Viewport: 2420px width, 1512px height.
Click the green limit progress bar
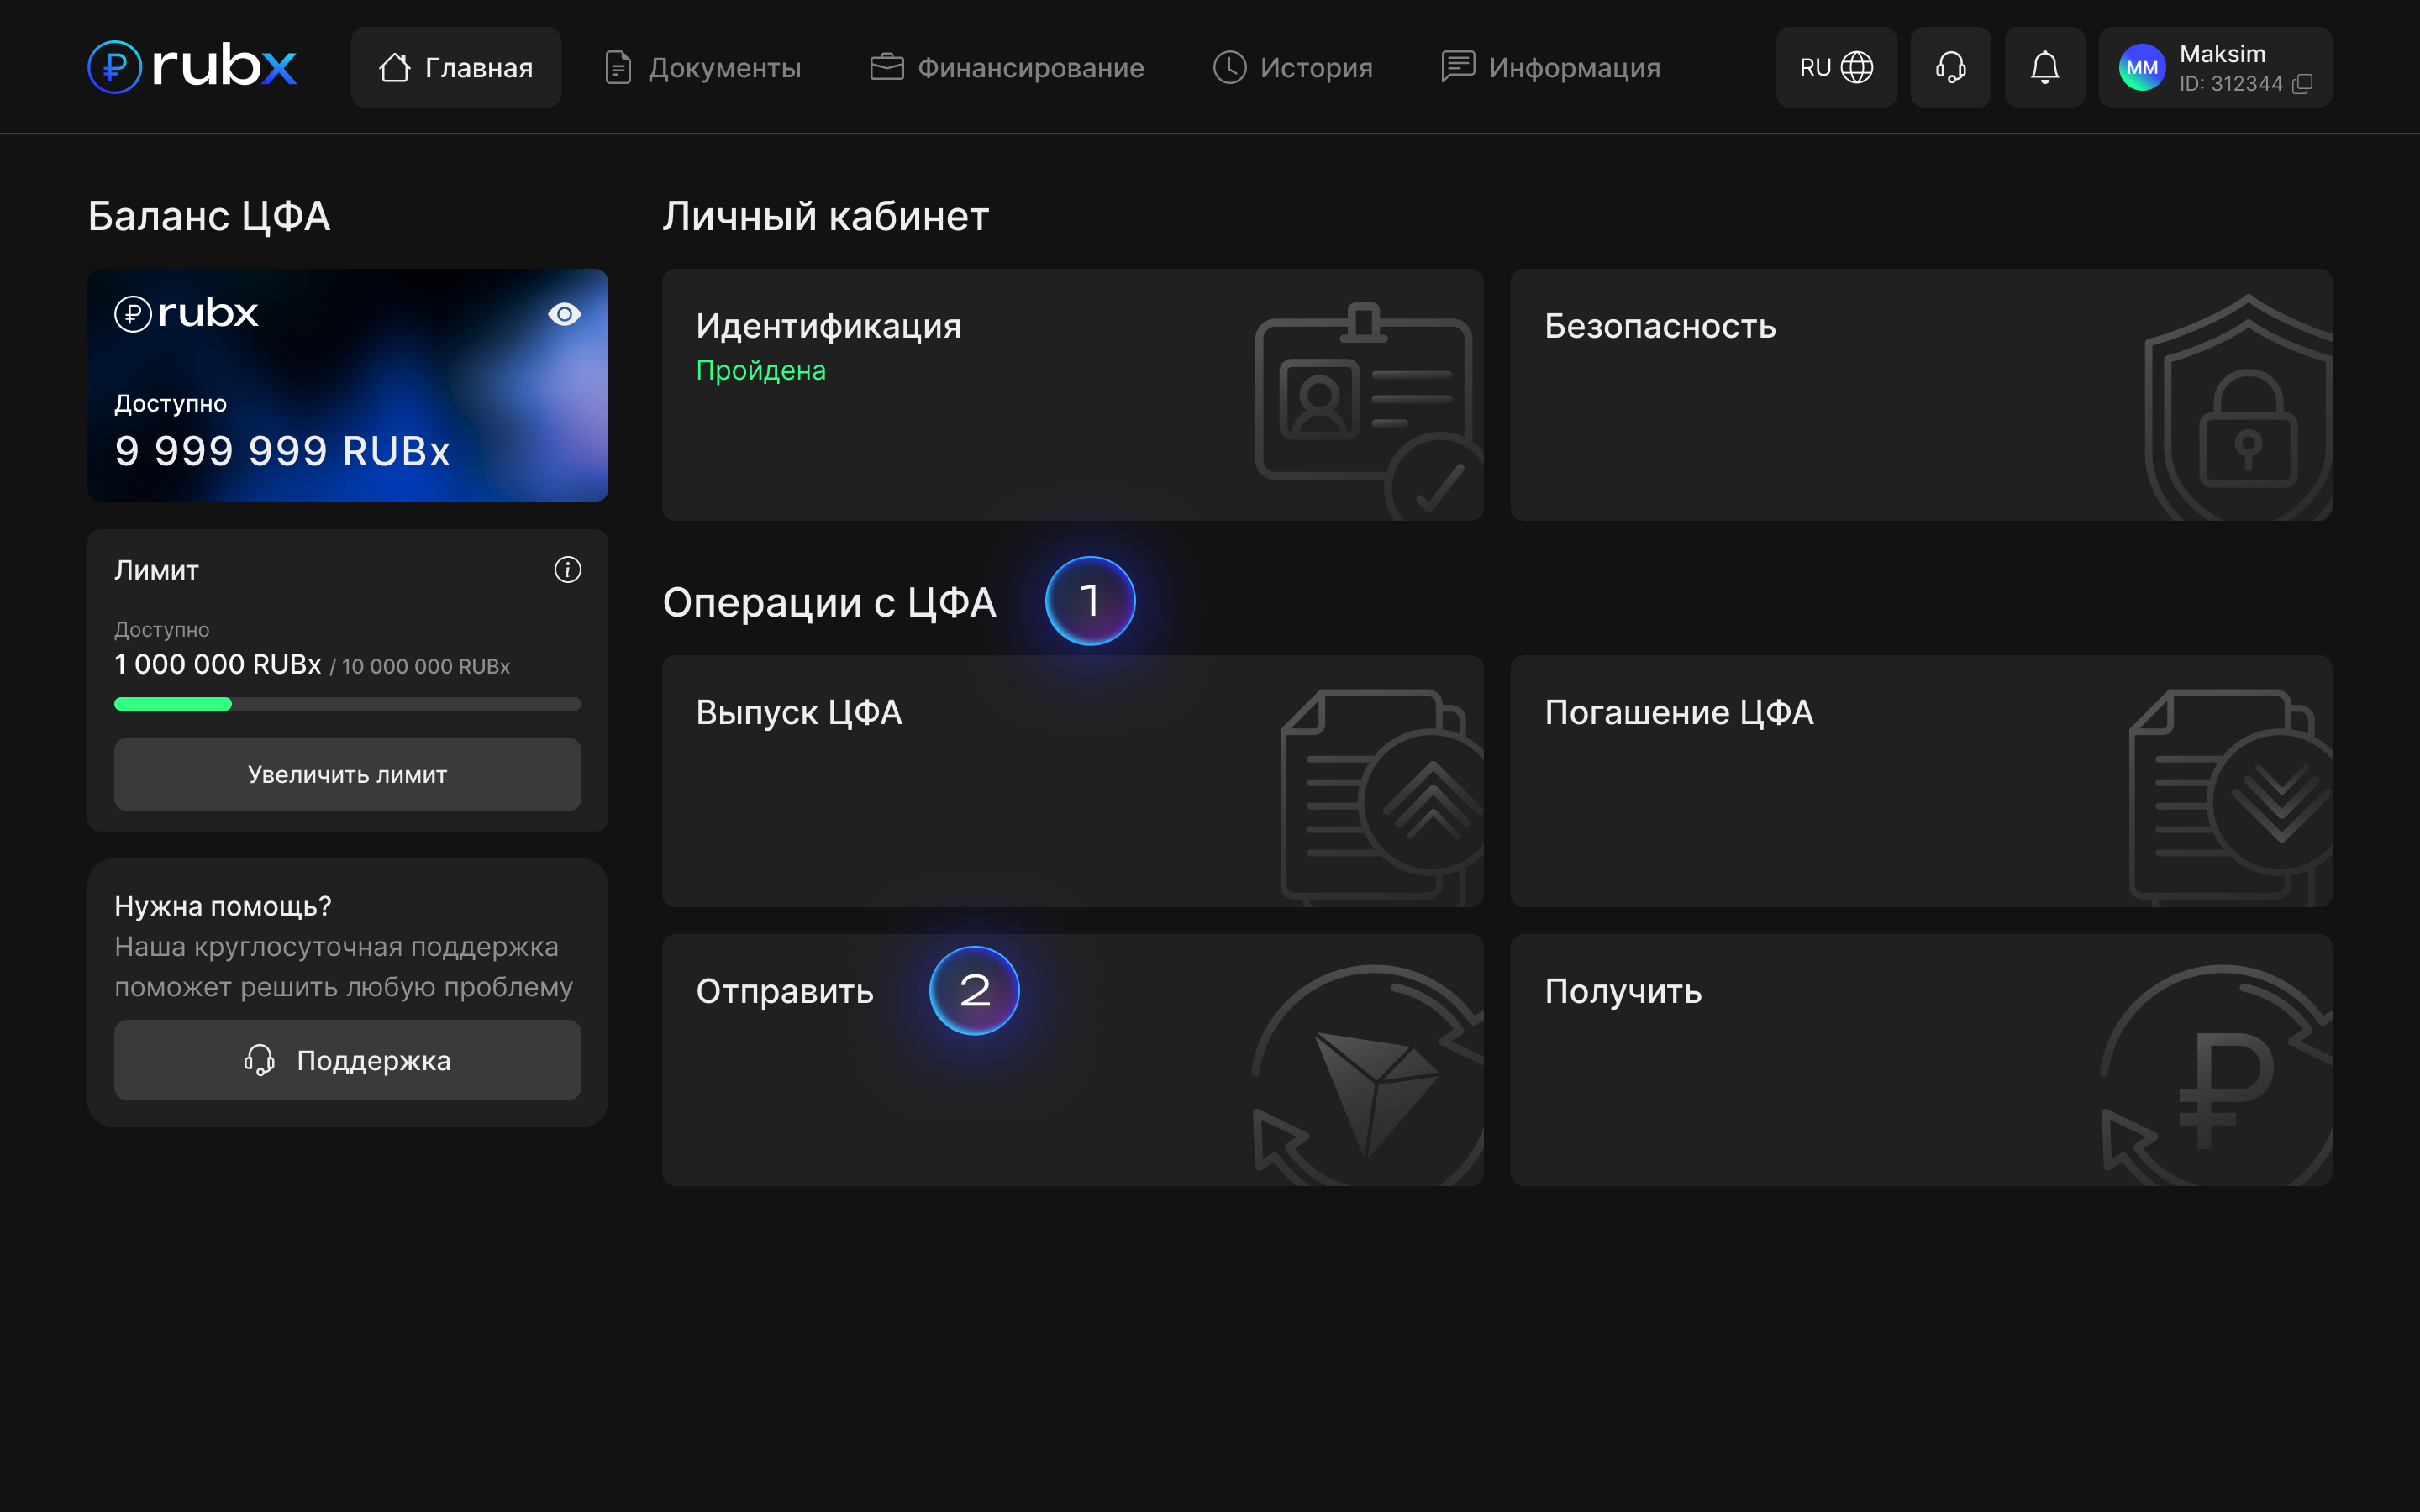(x=173, y=704)
